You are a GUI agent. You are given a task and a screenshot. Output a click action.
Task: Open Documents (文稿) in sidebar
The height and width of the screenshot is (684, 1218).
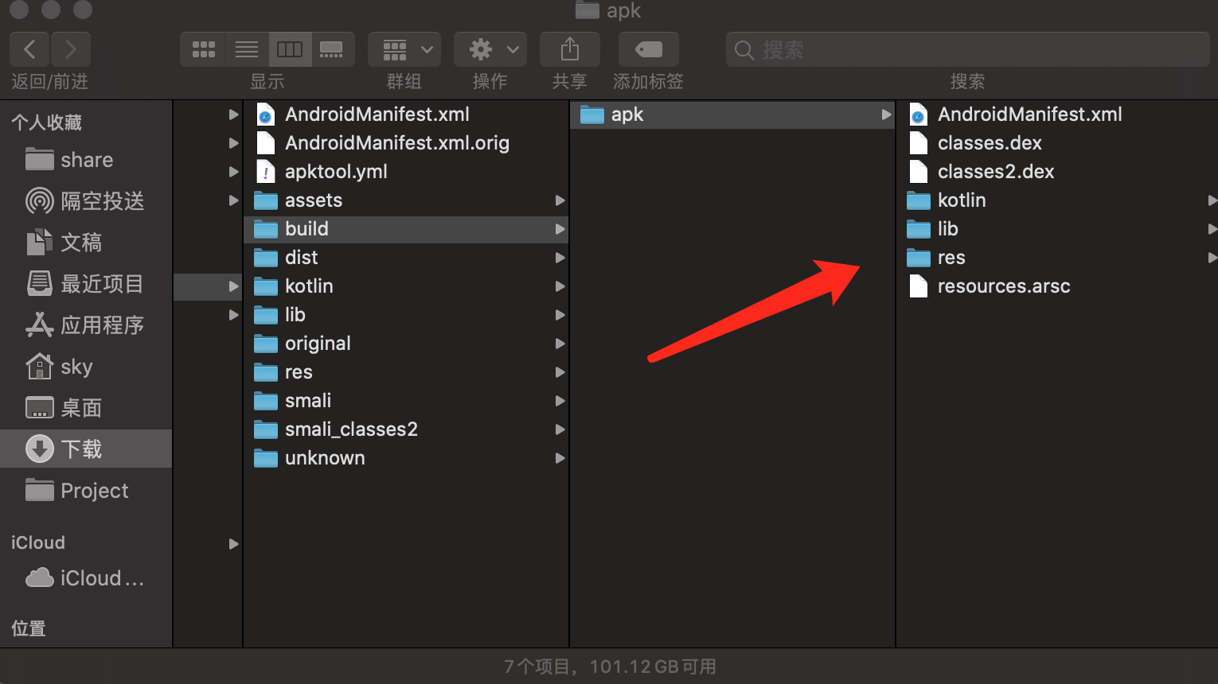click(x=86, y=243)
